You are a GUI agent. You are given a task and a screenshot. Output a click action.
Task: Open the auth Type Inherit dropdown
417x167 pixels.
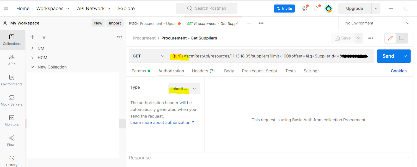tap(184, 89)
